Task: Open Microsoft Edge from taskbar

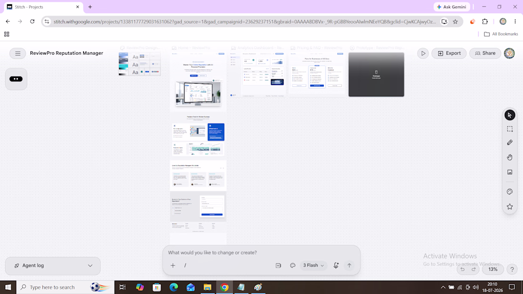Action: (174, 287)
